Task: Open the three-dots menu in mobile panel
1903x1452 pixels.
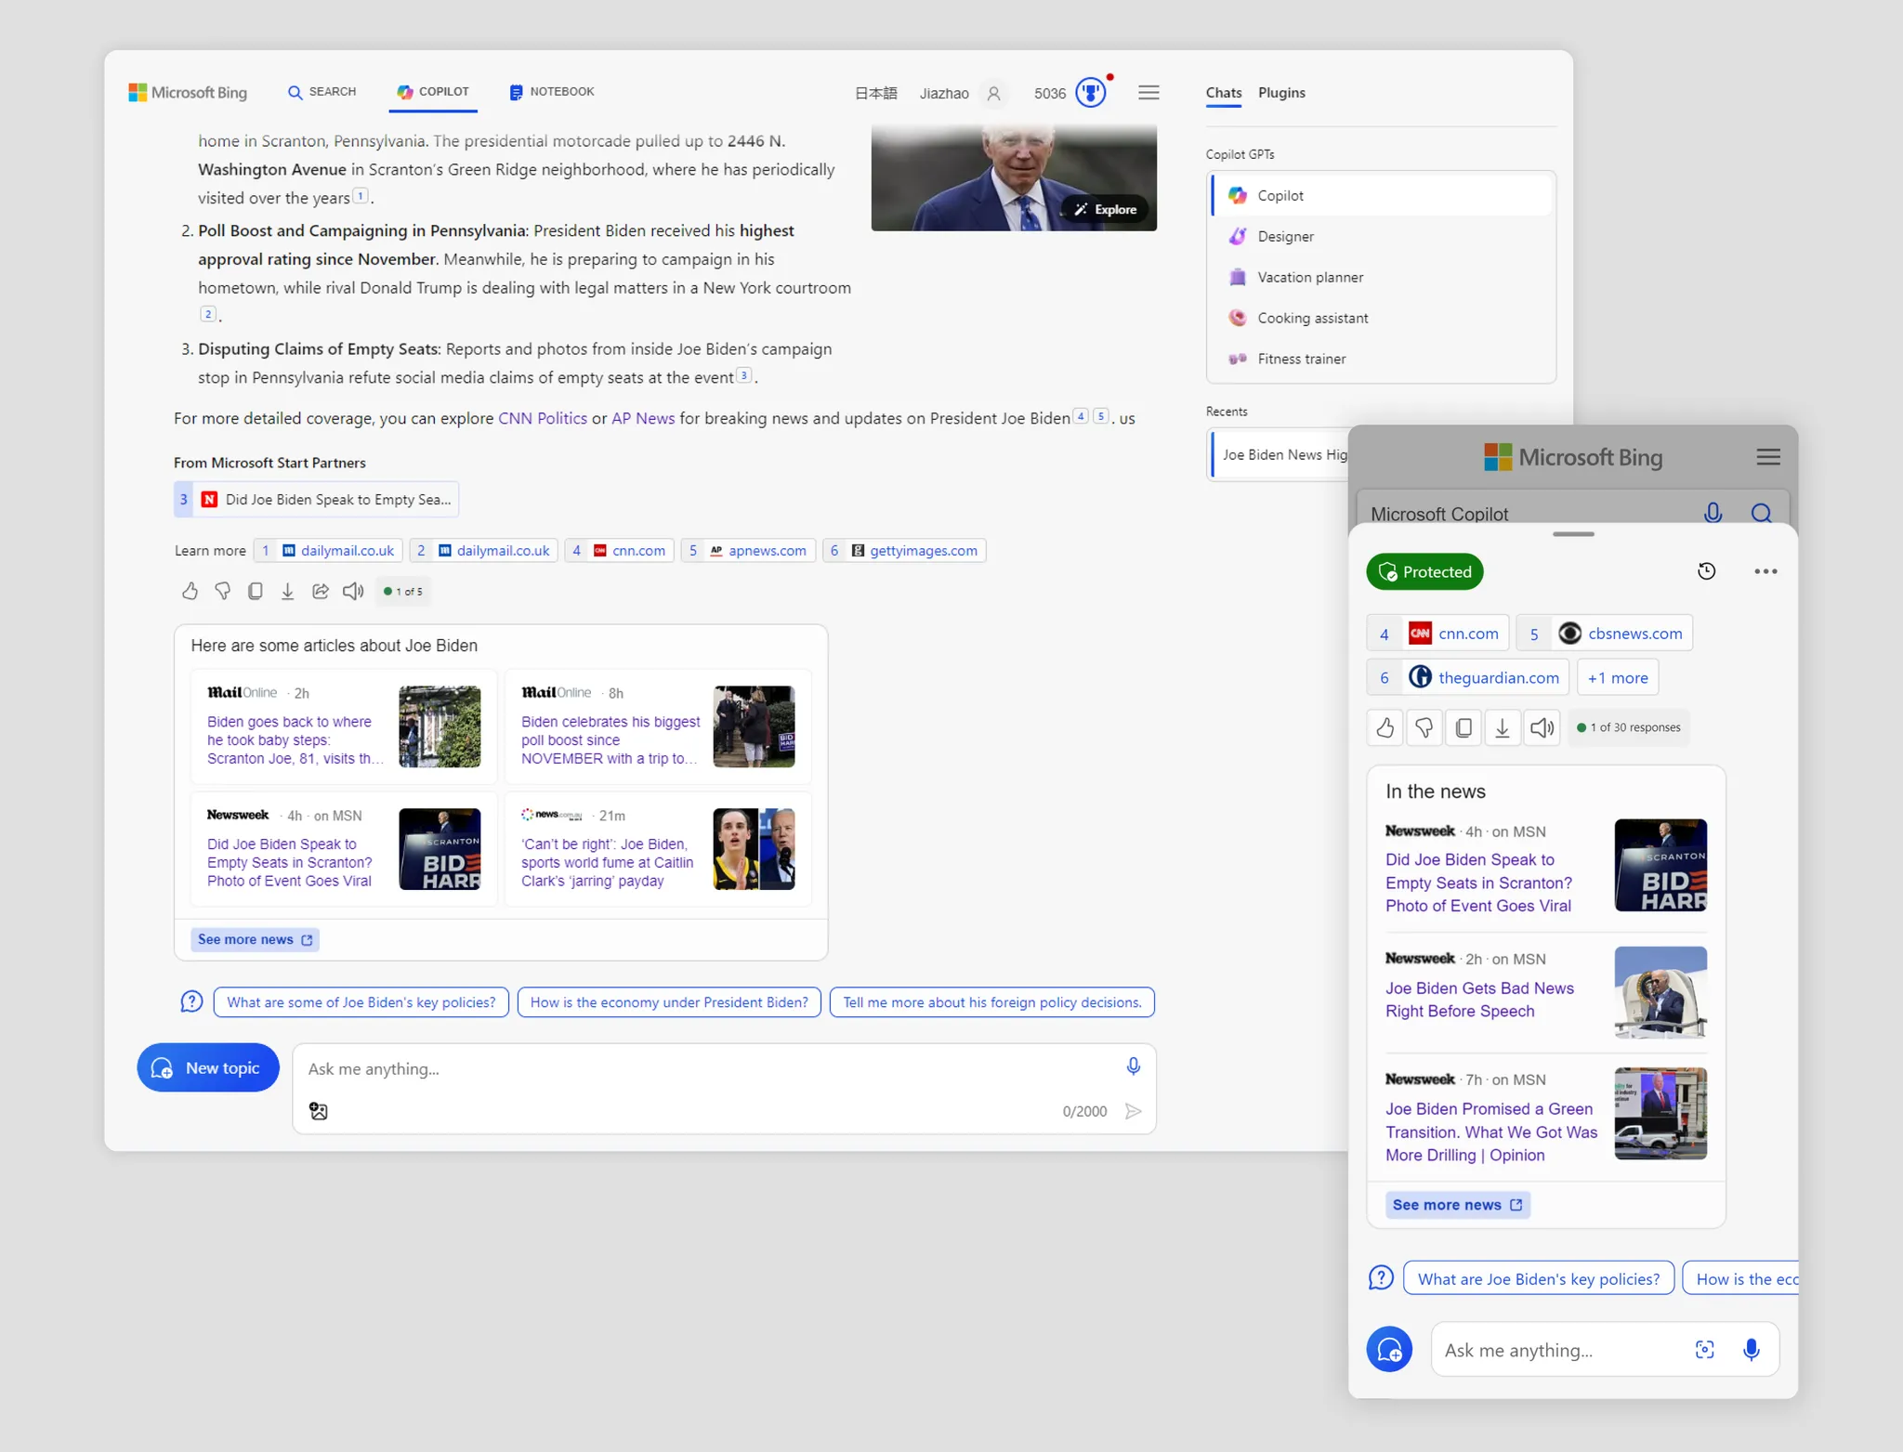Action: [1765, 571]
